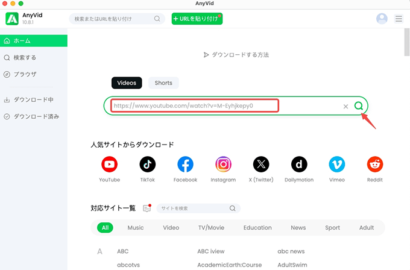Open Reddit site icon

click(374, 164)
